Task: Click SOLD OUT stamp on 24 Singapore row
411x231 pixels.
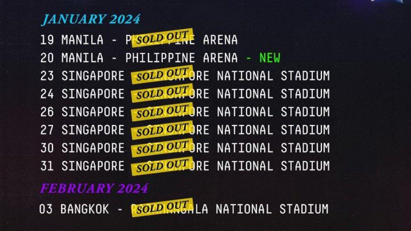Action: 162,93
